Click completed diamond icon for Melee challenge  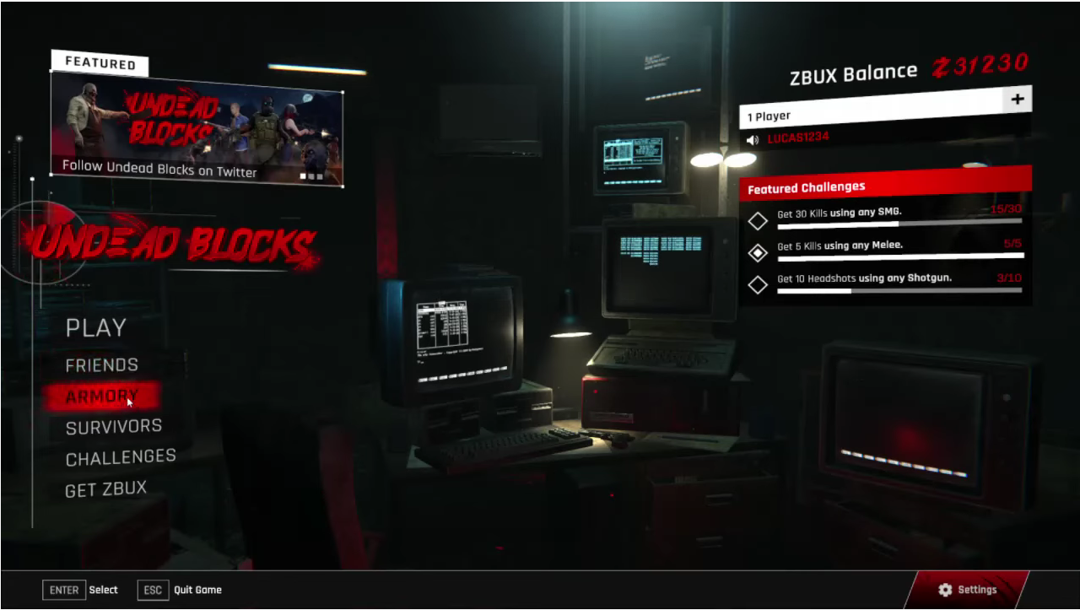click(x=758, y=252)
